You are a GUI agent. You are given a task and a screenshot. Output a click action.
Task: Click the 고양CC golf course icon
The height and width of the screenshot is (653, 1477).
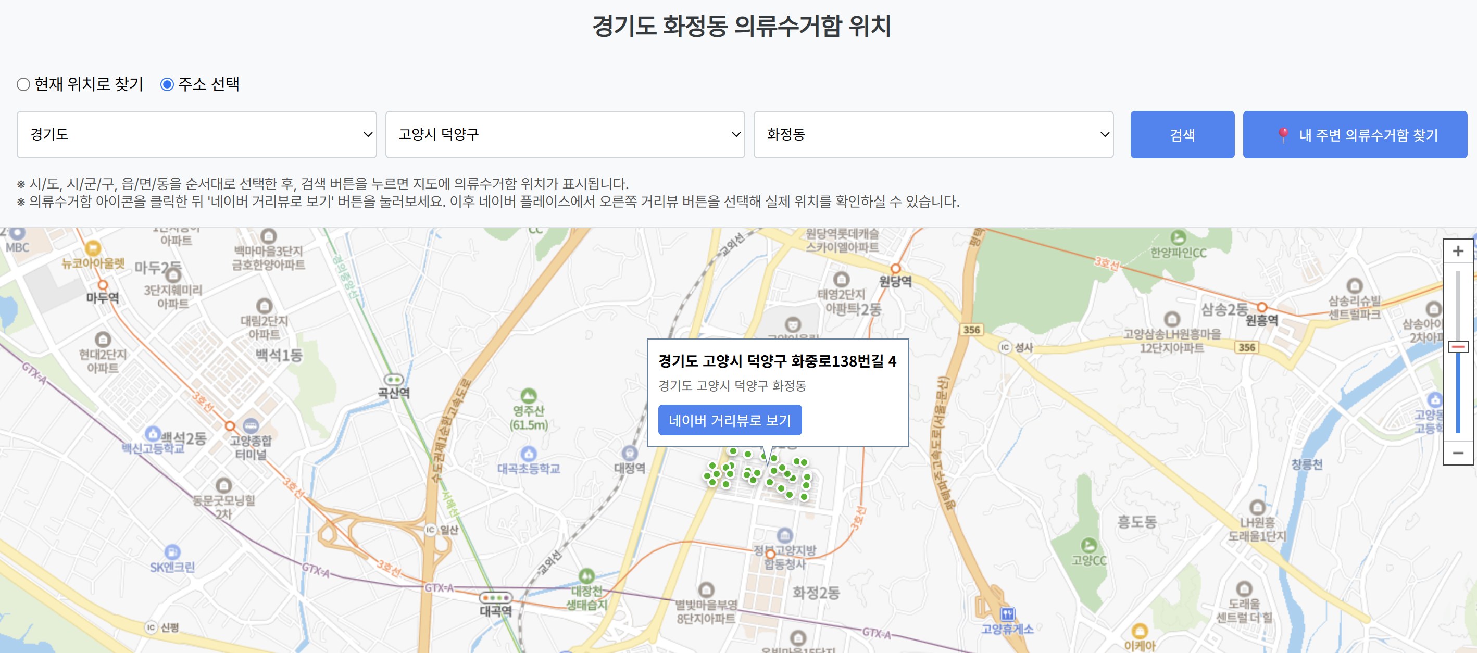coord(1088,545)
